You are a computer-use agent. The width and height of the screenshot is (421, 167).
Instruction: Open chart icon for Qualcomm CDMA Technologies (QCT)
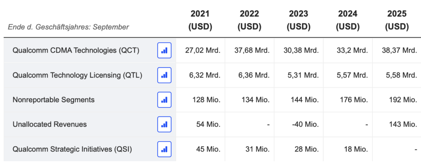[164, 50]
